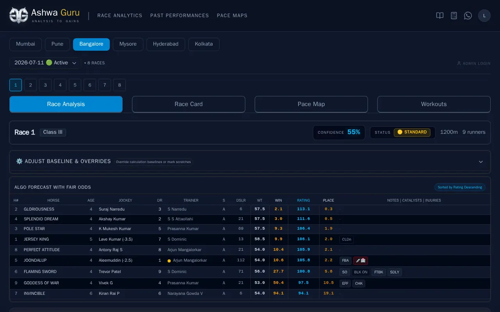
Task: Switch to the Pace Map tab
Action: pos(311,104)
